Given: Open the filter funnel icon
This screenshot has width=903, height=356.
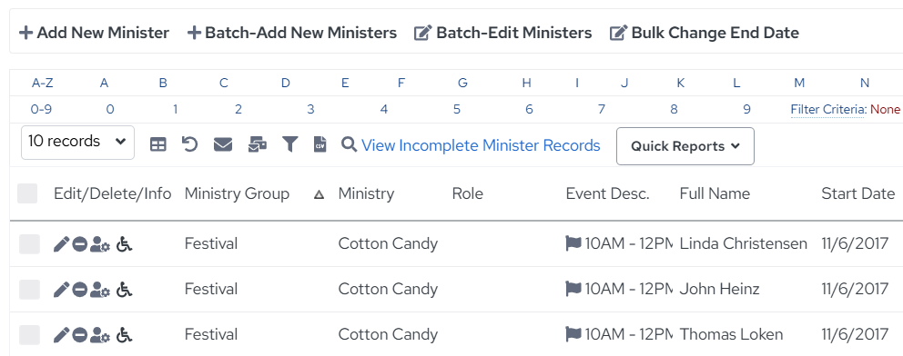Looking at the screenshot, I should click(x=289, y=144).
